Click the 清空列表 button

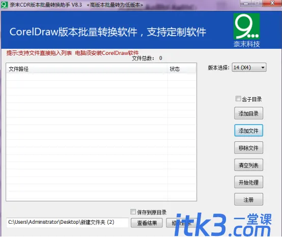(248, 165)
